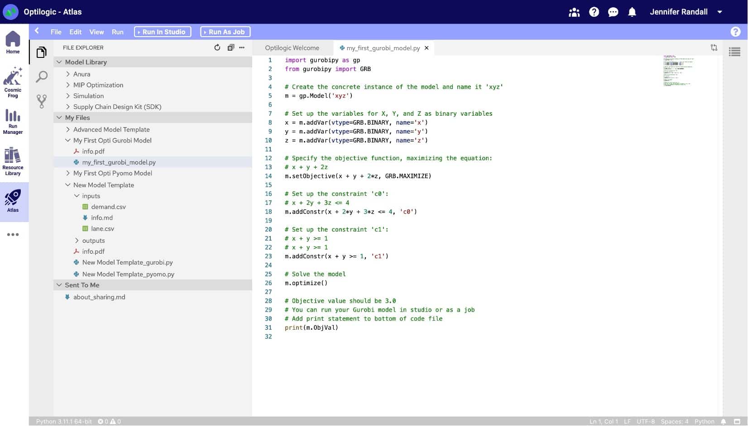Image resolution: width=748 pixels, height=426 pixels.
Task: Show the Explorer files activity icon
Action: coord(41,52)
